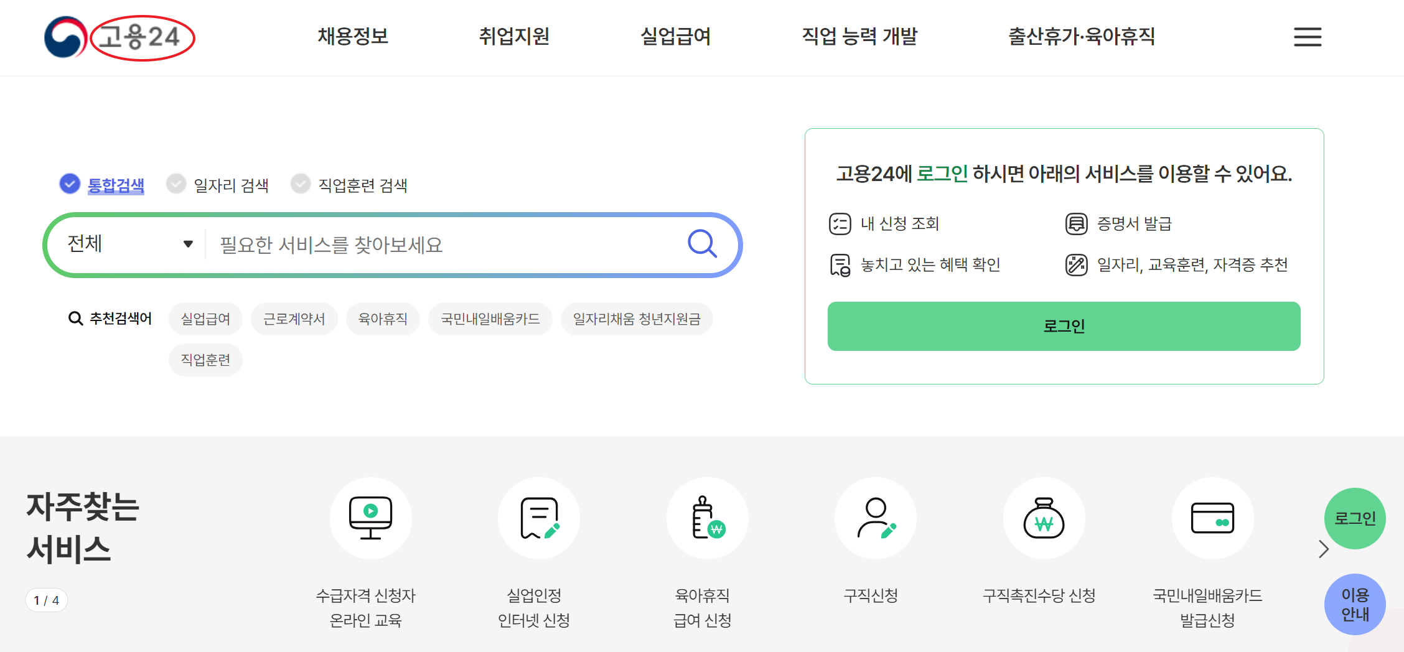Open the 채용정보 menu

coord(353,37)
